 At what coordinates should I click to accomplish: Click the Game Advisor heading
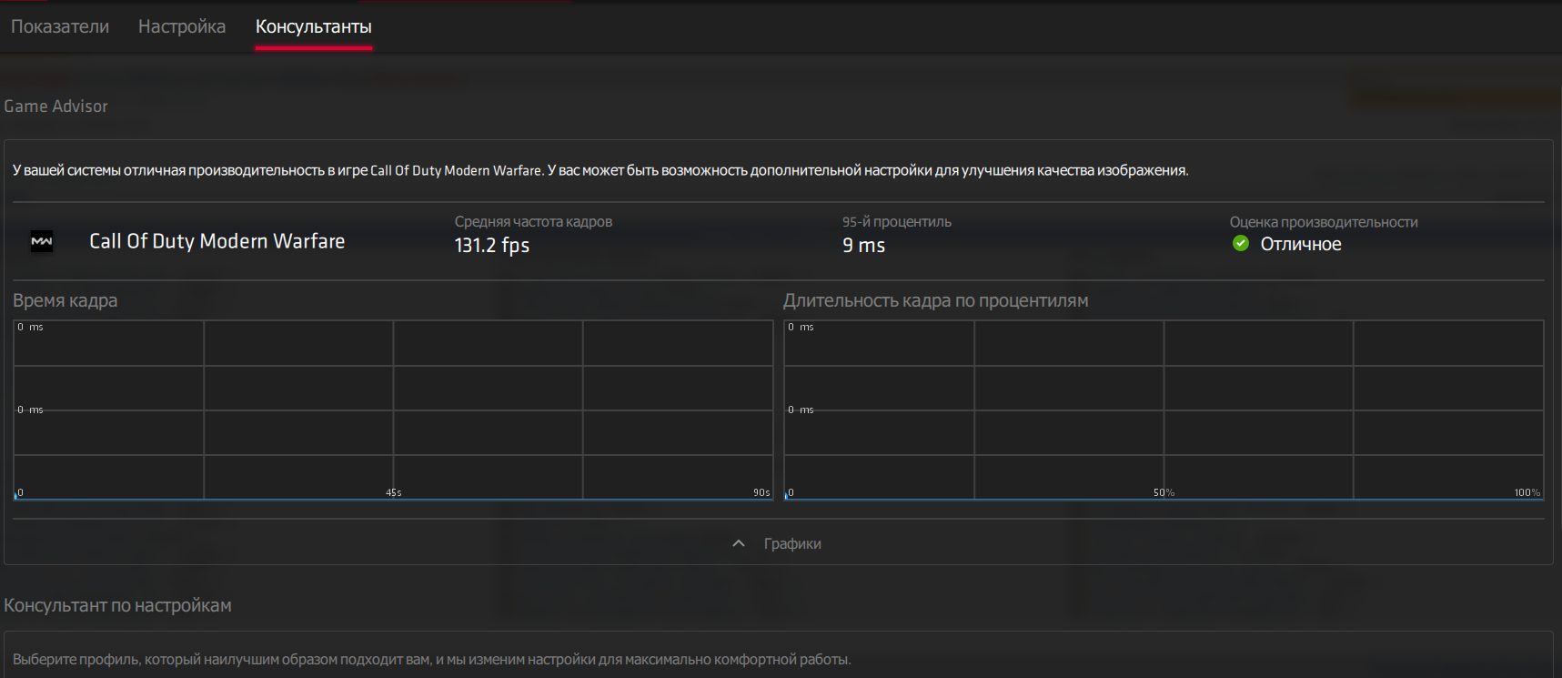click(x=55, y=106)
